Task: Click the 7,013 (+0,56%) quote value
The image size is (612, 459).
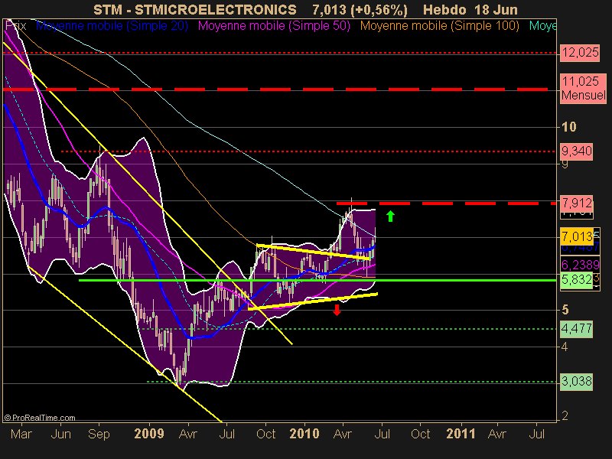Action: tap(360, 9)
